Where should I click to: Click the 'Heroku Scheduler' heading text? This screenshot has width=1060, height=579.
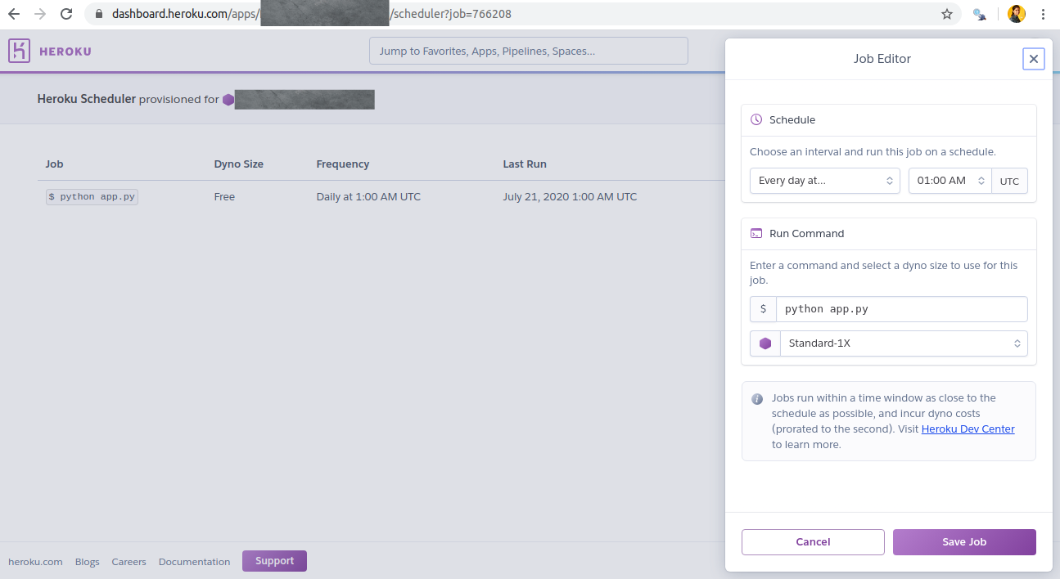(x=87, y=100)
